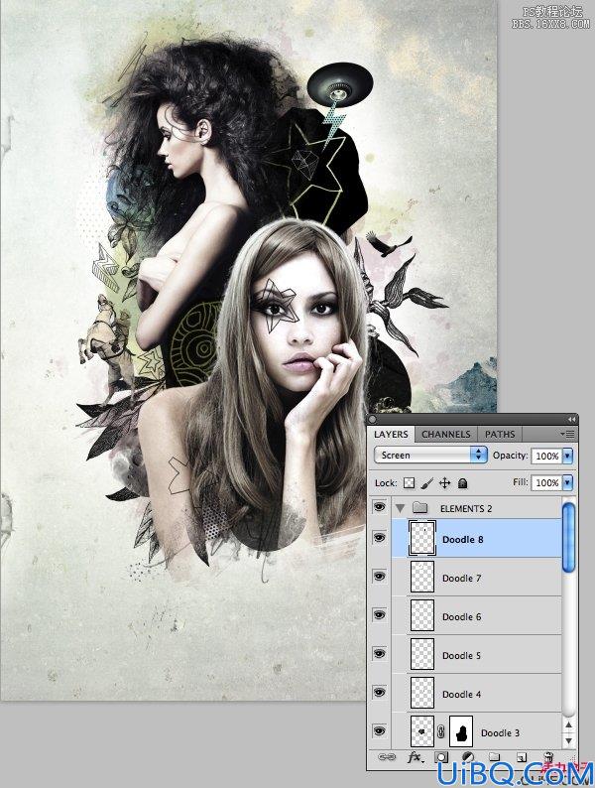Select Doodle 7 layer thumbnail
This screenshot has width=595, height=788.
(422, 577)
